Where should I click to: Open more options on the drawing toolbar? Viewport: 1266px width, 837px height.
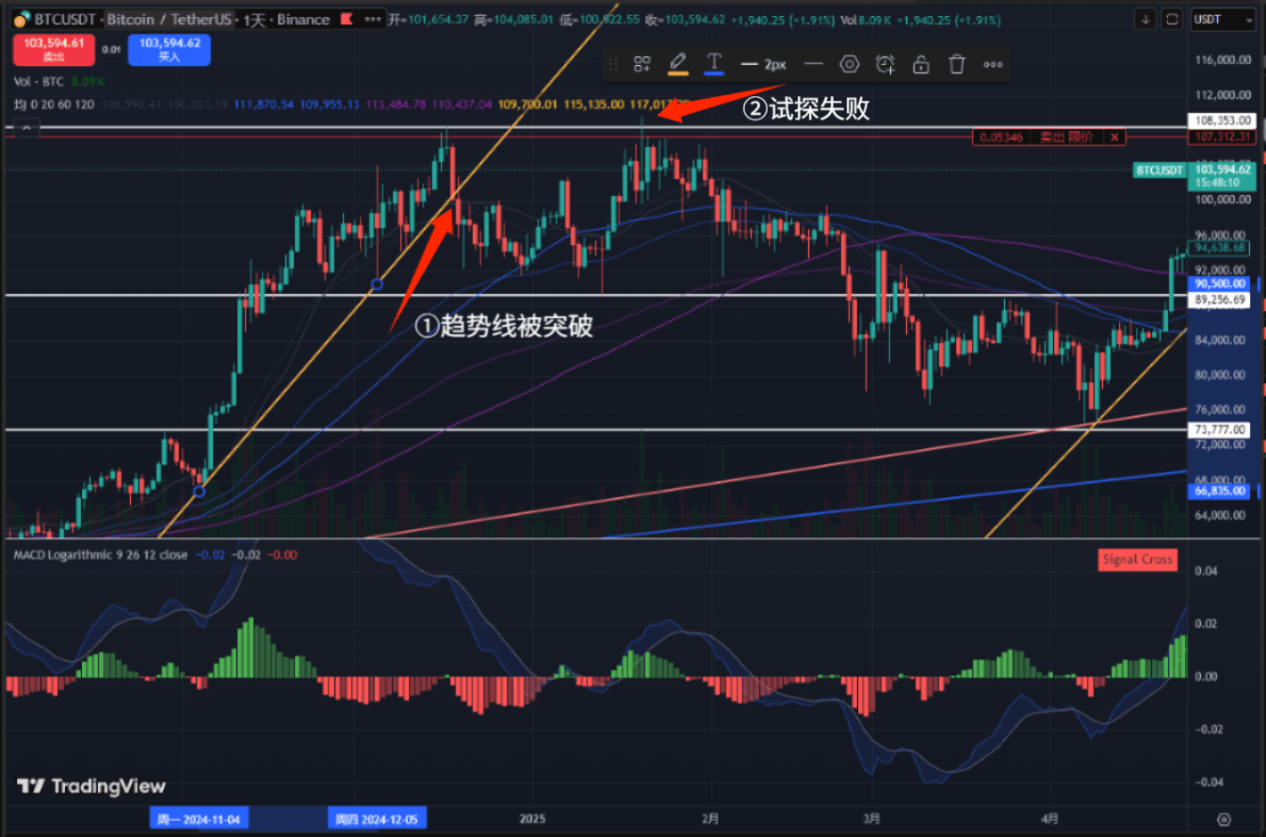pyautogui.click(x=993, y=64)
